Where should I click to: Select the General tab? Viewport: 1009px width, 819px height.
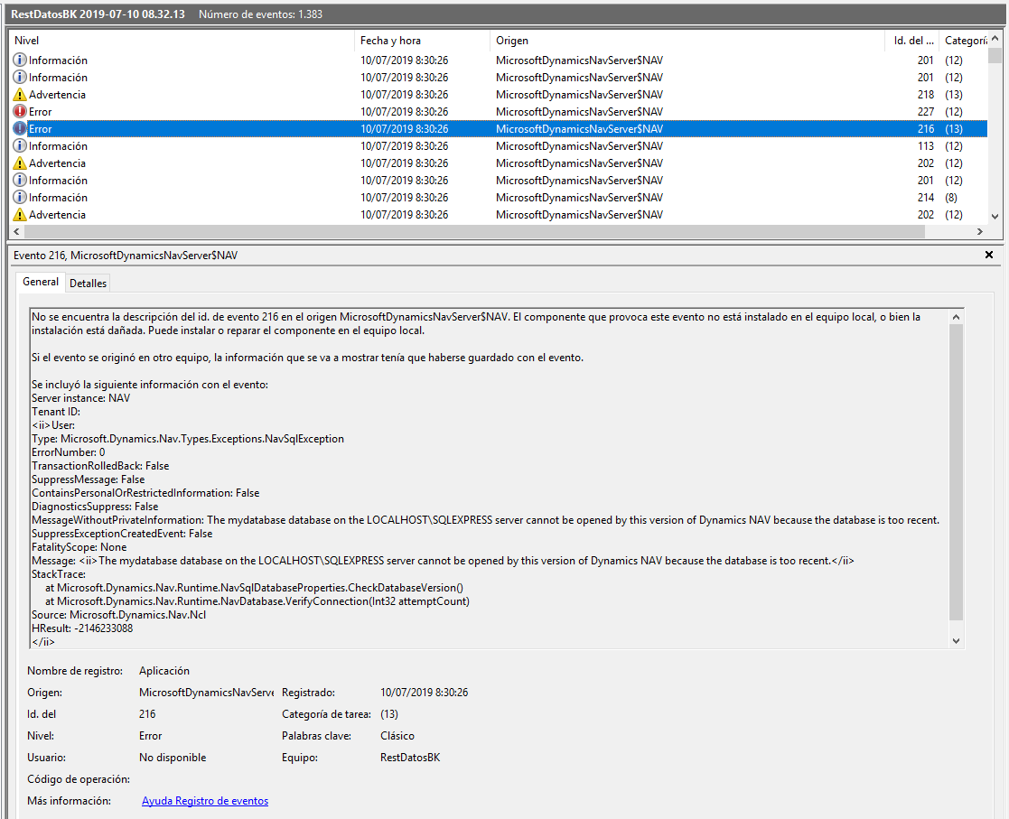click(x=41, y=282)
